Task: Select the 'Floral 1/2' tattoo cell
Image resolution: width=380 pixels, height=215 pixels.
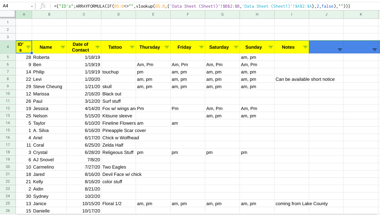Action: (119, 204)
